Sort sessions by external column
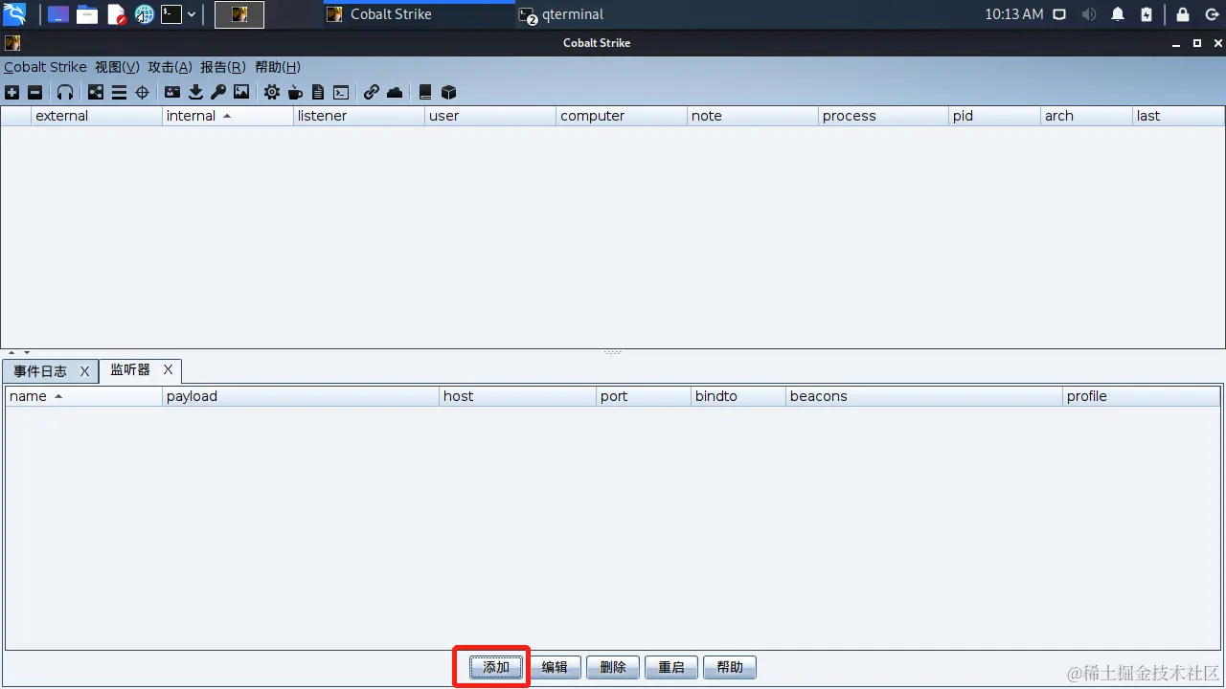The width and height of the screenshot is (1226, 689). point(97,116)
